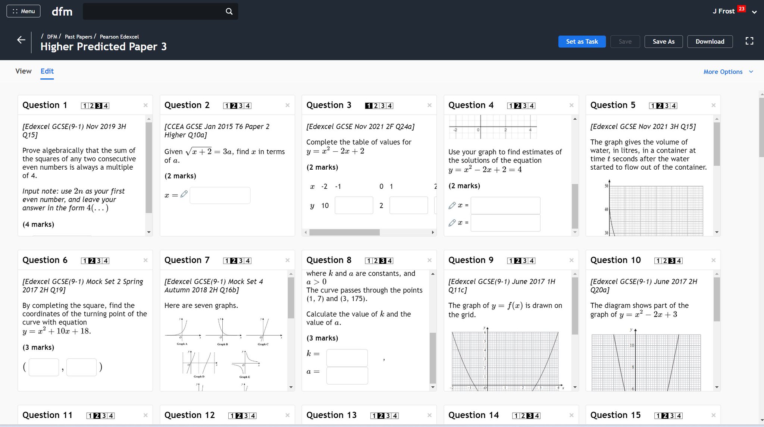Click pencil icon beside Question 2 answer
Viewport: 764px width, 427px height.
click(x=184, y=194)
